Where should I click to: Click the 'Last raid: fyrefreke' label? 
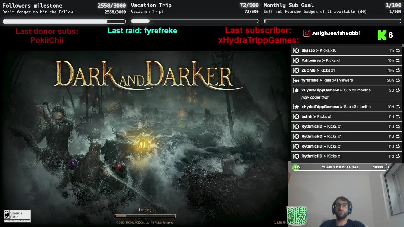coord(142,31)
